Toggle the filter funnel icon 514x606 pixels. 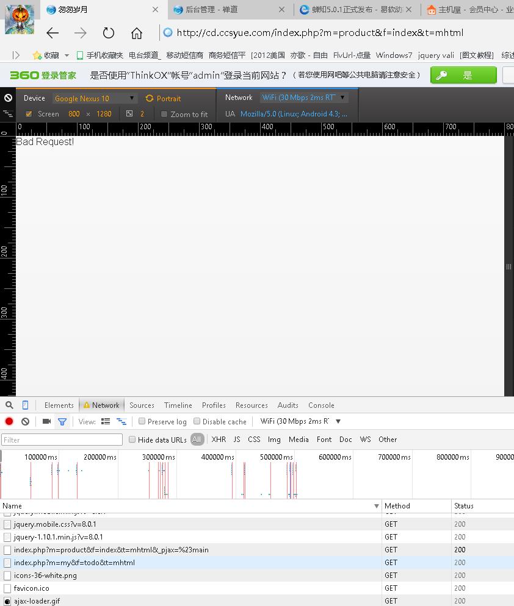tap(62, 421)
